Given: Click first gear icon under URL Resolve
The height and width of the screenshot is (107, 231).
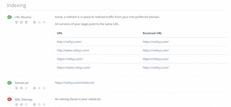Looking at the screenshot, I should tap(34, 22).
